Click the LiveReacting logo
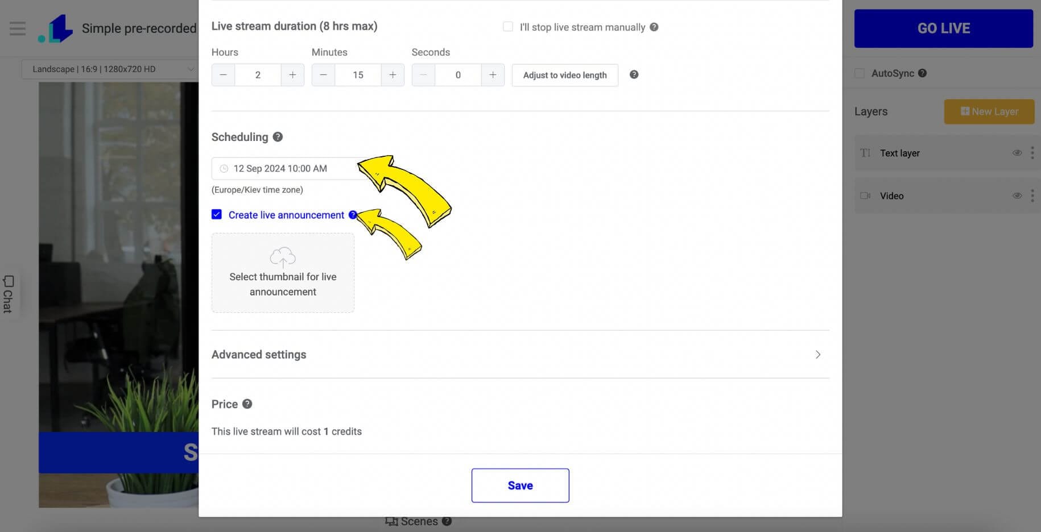The width and height of the screenshot is (1041, 532). point(56,28)
